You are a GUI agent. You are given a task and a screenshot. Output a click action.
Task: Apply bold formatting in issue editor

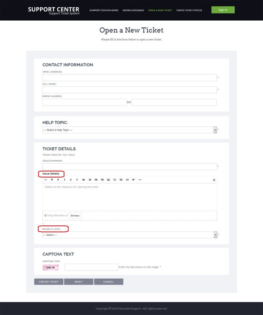tap(58, 180)
